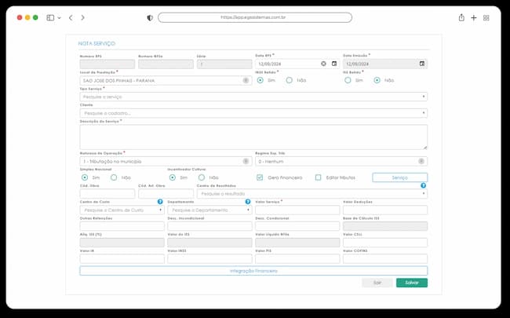Viewport: 510px width, 318px height.
Task: Expand the Tipo Serviço dropdown
Action: pyautogui.click(x=253, y=97)
